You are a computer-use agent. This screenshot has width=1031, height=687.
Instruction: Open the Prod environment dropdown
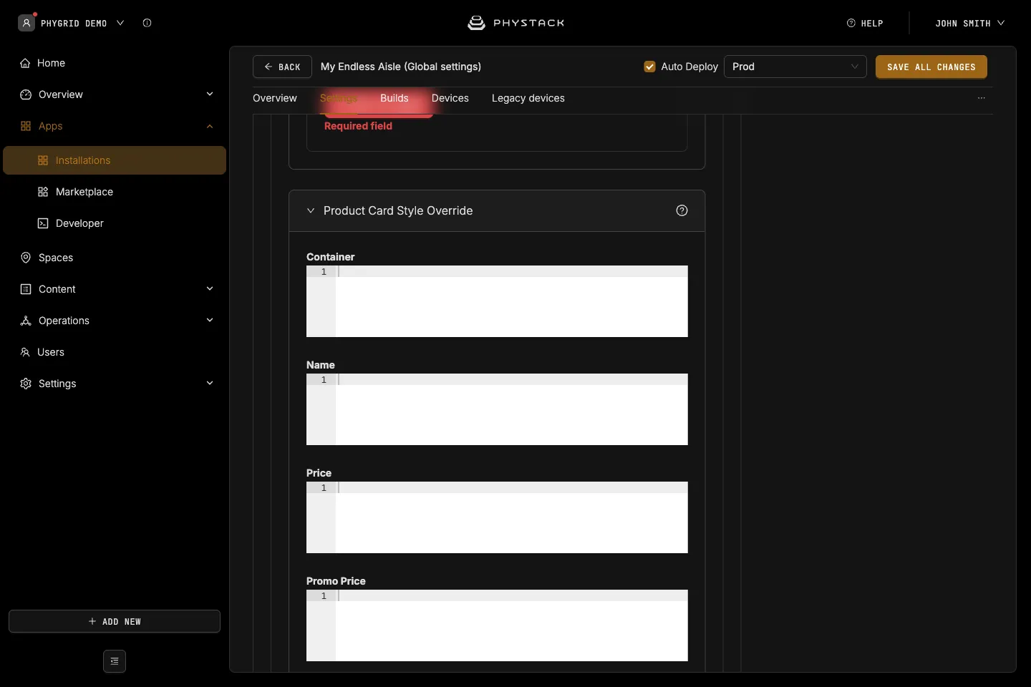(x=795, y=67)
